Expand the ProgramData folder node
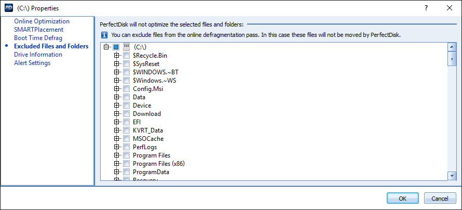The height and width of the screenshot is (210, 462). [x=116, y=172]
